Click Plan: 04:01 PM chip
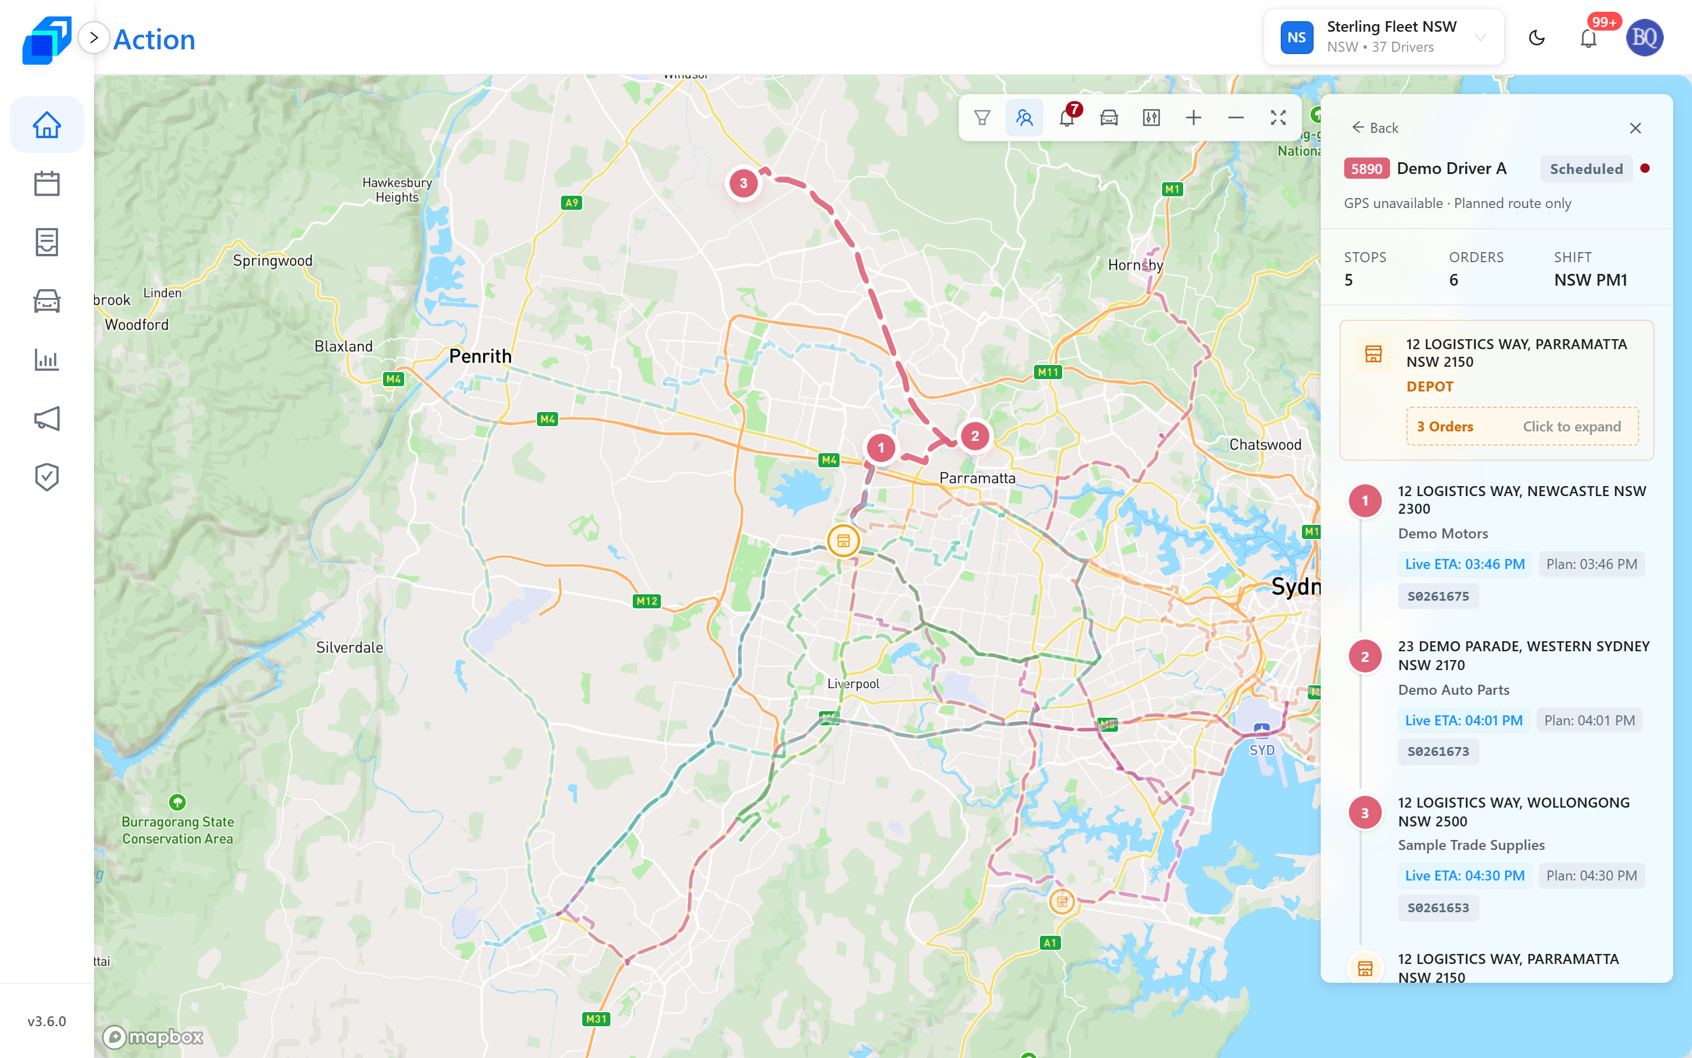 (x=1589, y=720)
